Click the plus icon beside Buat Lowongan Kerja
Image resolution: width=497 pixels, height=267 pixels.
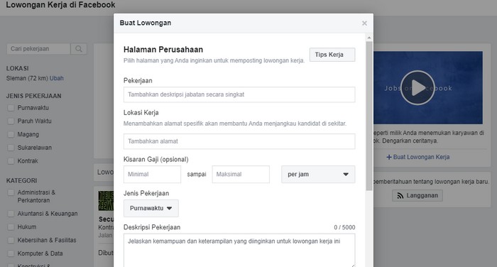click(x=389, y=157)
